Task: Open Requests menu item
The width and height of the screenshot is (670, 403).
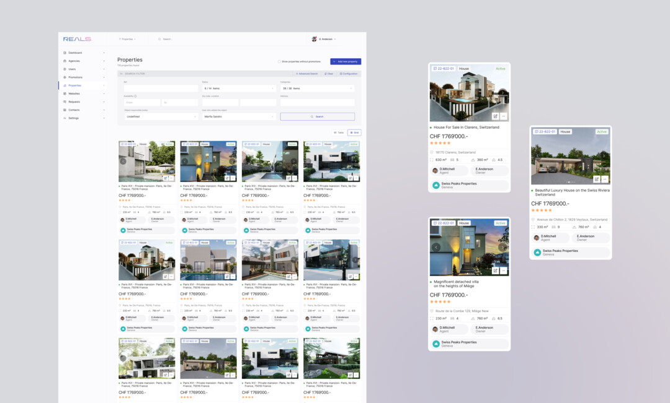Action: pos(74,102)
